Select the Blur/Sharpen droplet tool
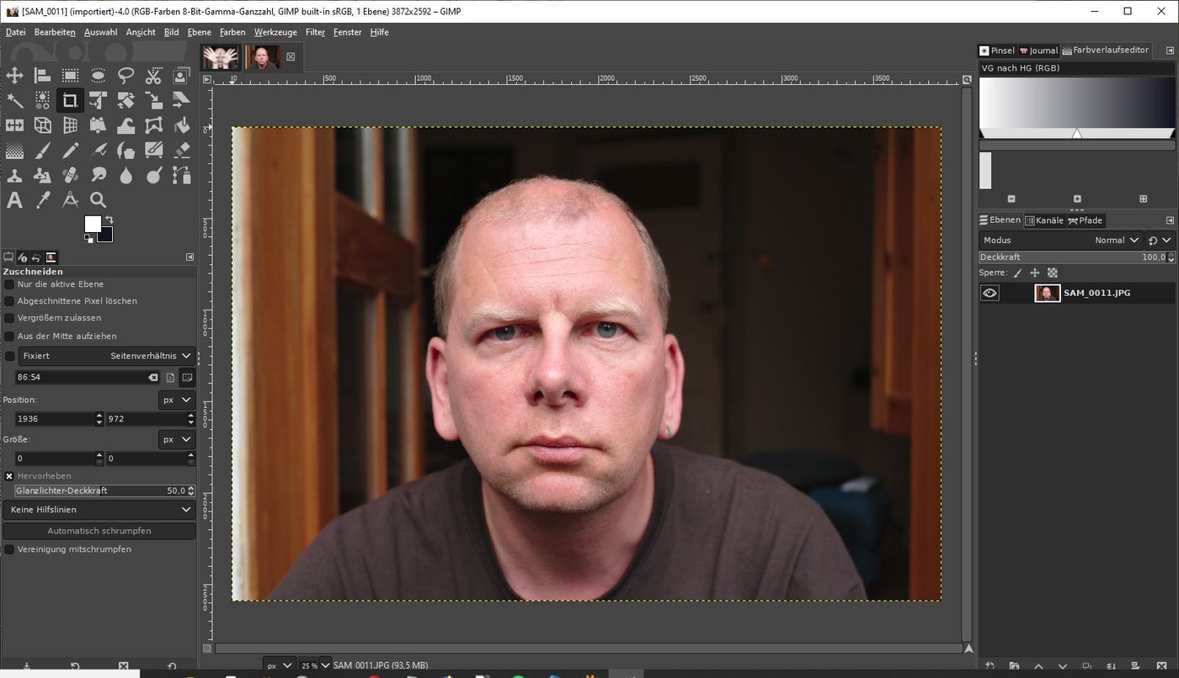This screenshot has height=678, width=1179. (125, 175)
